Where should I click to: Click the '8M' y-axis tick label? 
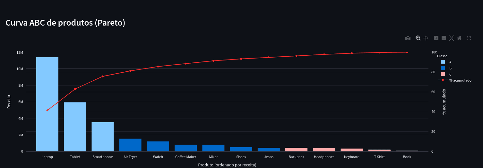pos(21,85)
